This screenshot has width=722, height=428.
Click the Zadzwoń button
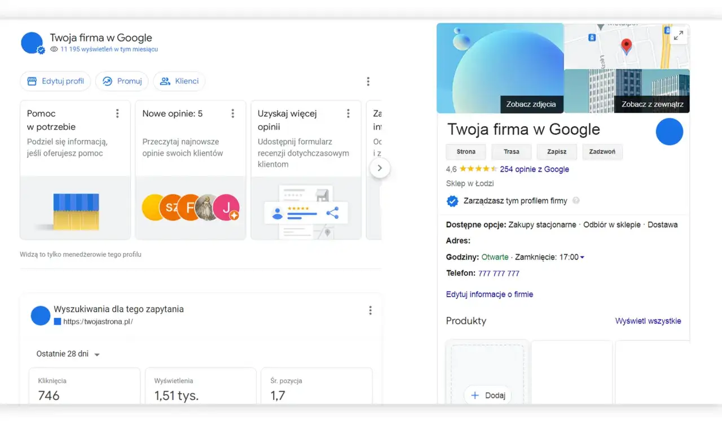pos(602,152)
